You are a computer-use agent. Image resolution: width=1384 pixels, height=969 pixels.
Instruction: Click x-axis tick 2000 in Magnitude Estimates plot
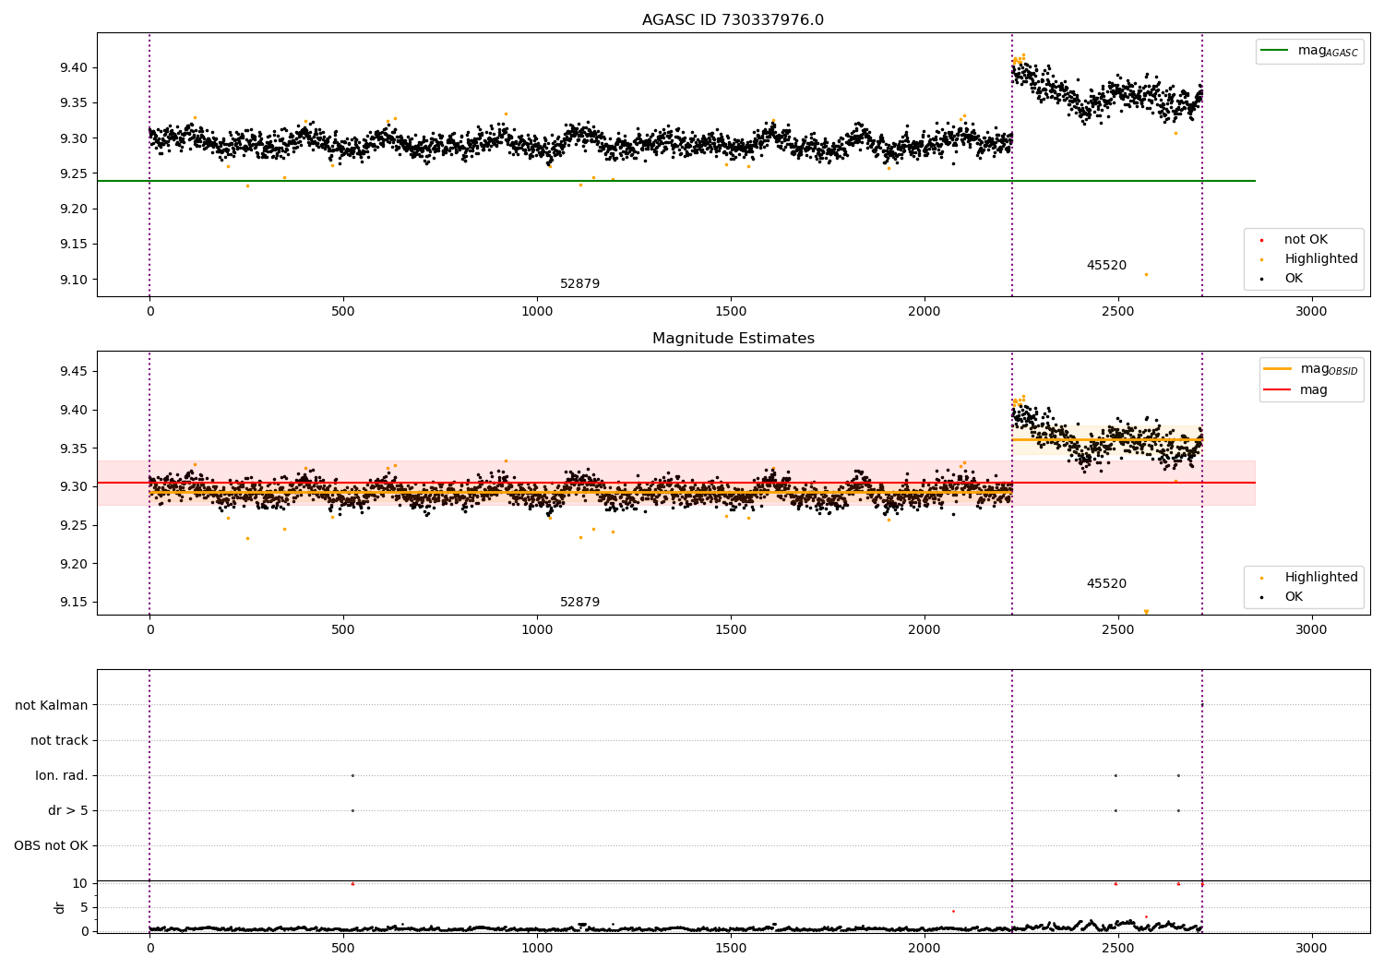coord(925,630)
